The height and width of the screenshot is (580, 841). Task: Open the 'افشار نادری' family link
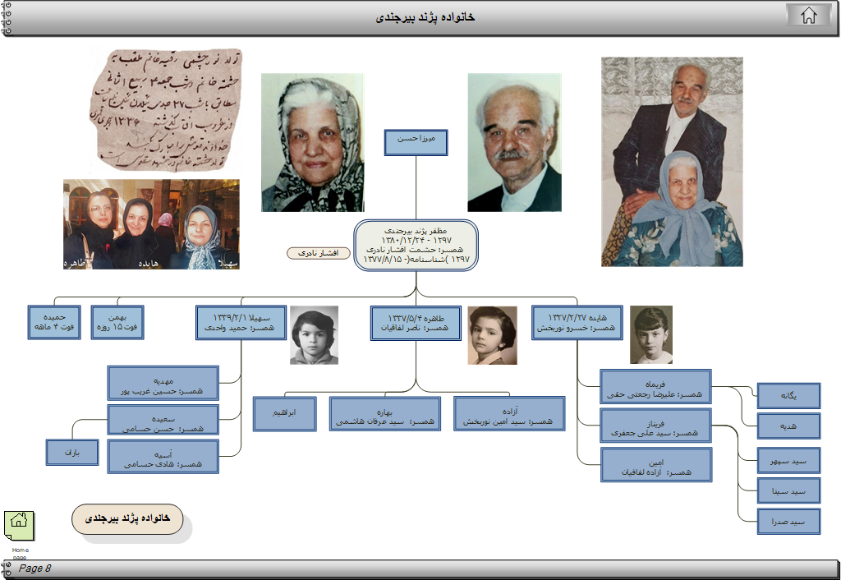pos(317,253)
